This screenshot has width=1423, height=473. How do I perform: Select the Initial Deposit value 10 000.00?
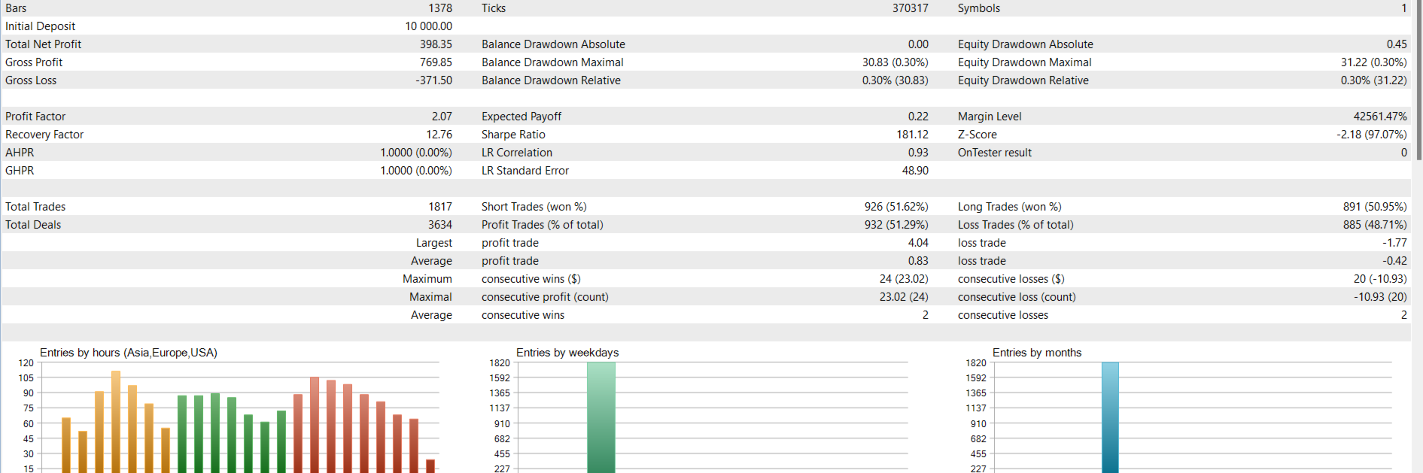[428, 26]
